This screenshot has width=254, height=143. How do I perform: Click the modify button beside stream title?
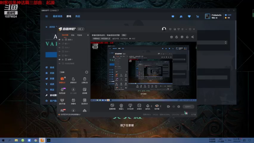coord(124,35)
